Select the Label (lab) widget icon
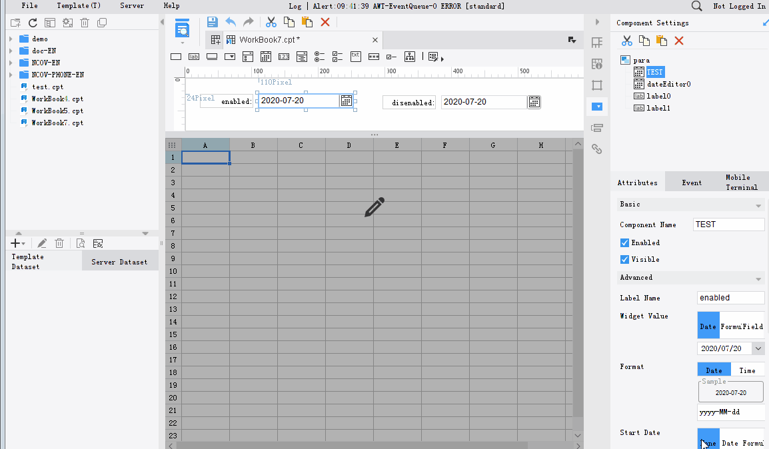Image resolution: width=769 pixels, height=449 pixels. 194,57
